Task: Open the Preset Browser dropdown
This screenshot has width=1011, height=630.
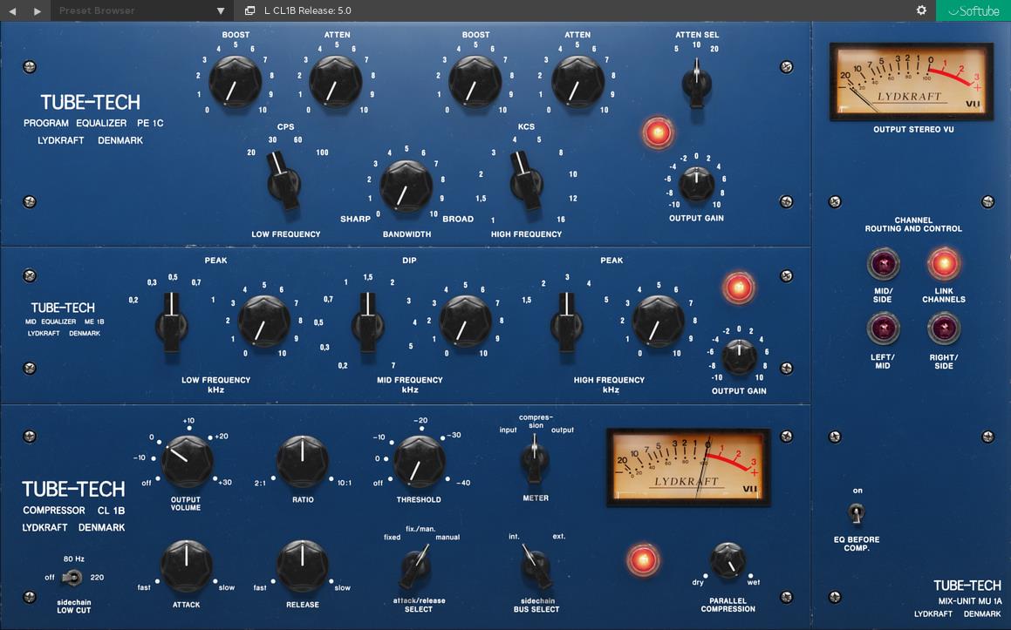Action: coord(142,10)
